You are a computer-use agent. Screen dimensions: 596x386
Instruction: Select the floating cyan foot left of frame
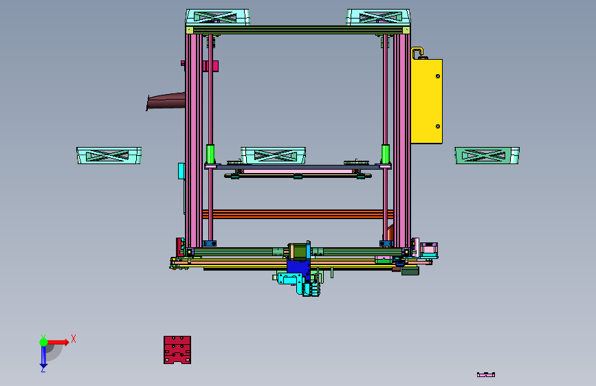[x=109, y=155]
